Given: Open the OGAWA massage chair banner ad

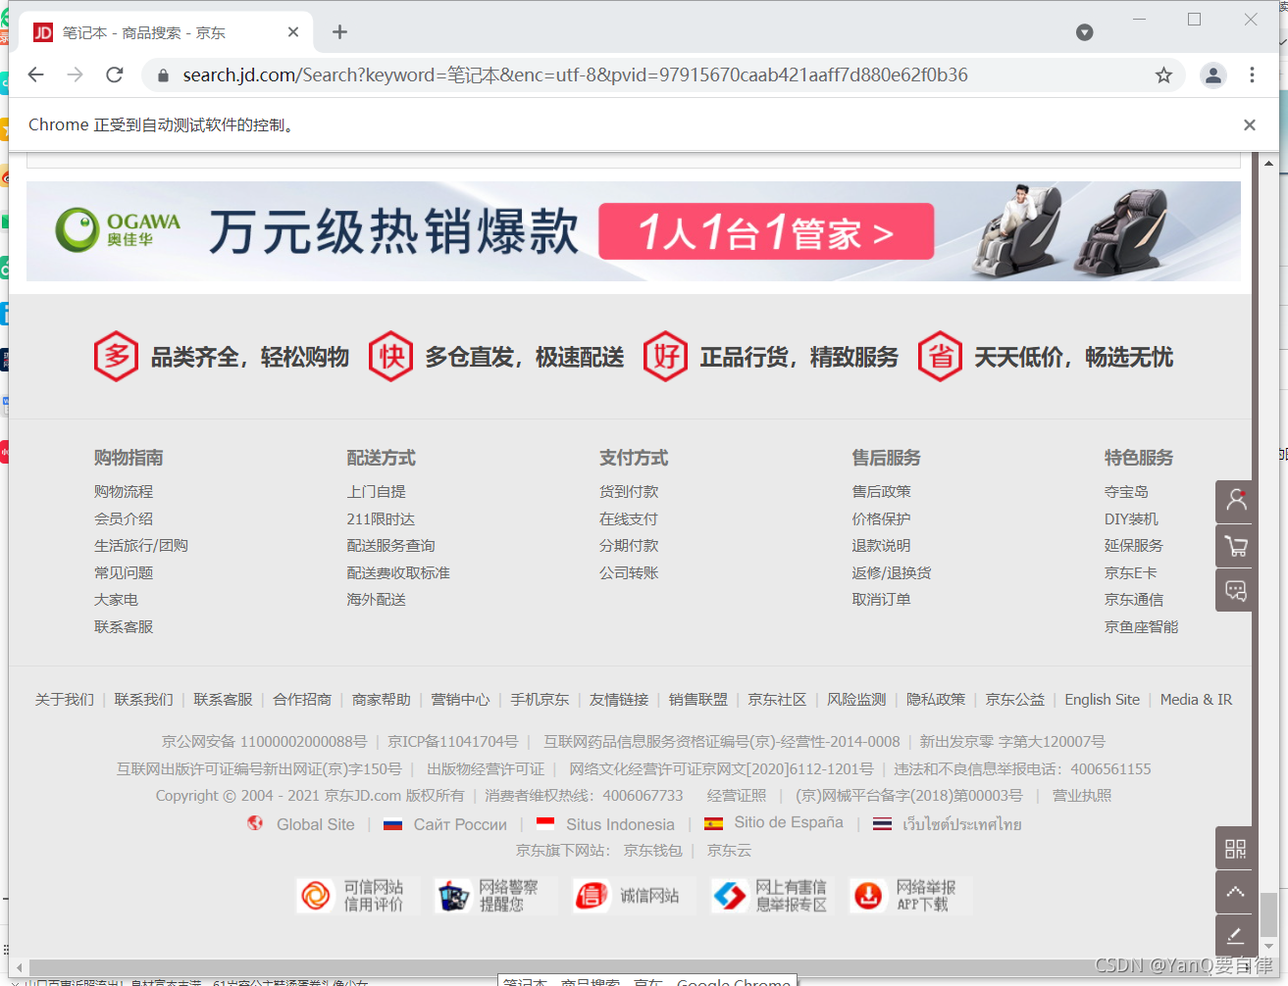Looking at the screenshot, I should (x=634, y=231).
